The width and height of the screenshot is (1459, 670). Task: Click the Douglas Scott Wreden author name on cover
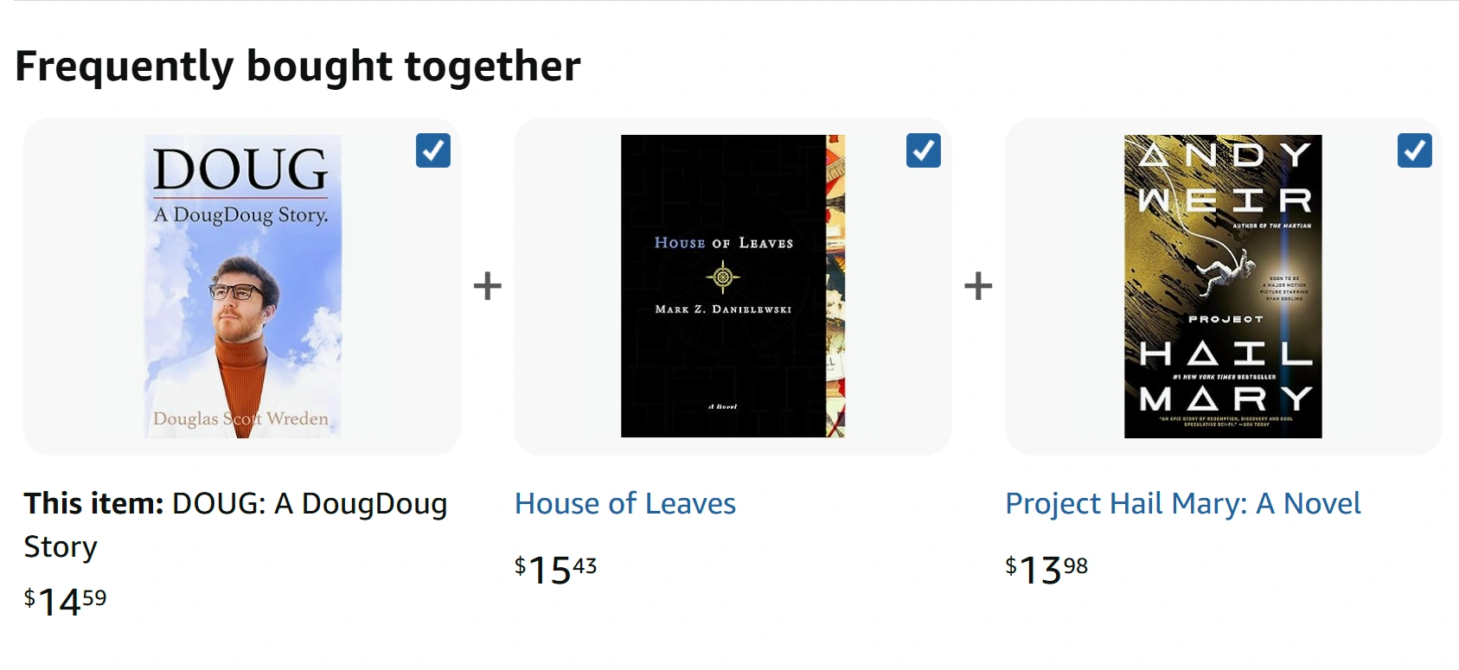click(240, 419)
